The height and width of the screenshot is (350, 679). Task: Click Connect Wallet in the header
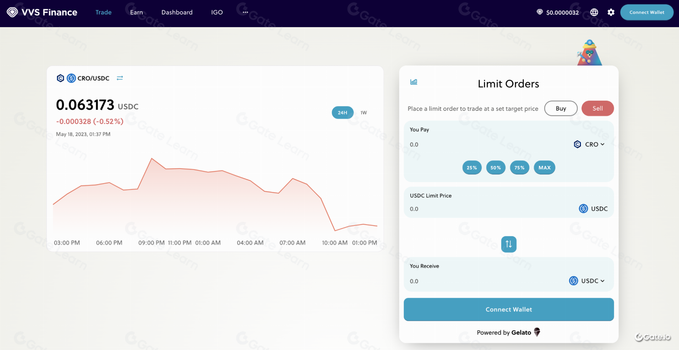pyautogui.click(x=646, y=12)
